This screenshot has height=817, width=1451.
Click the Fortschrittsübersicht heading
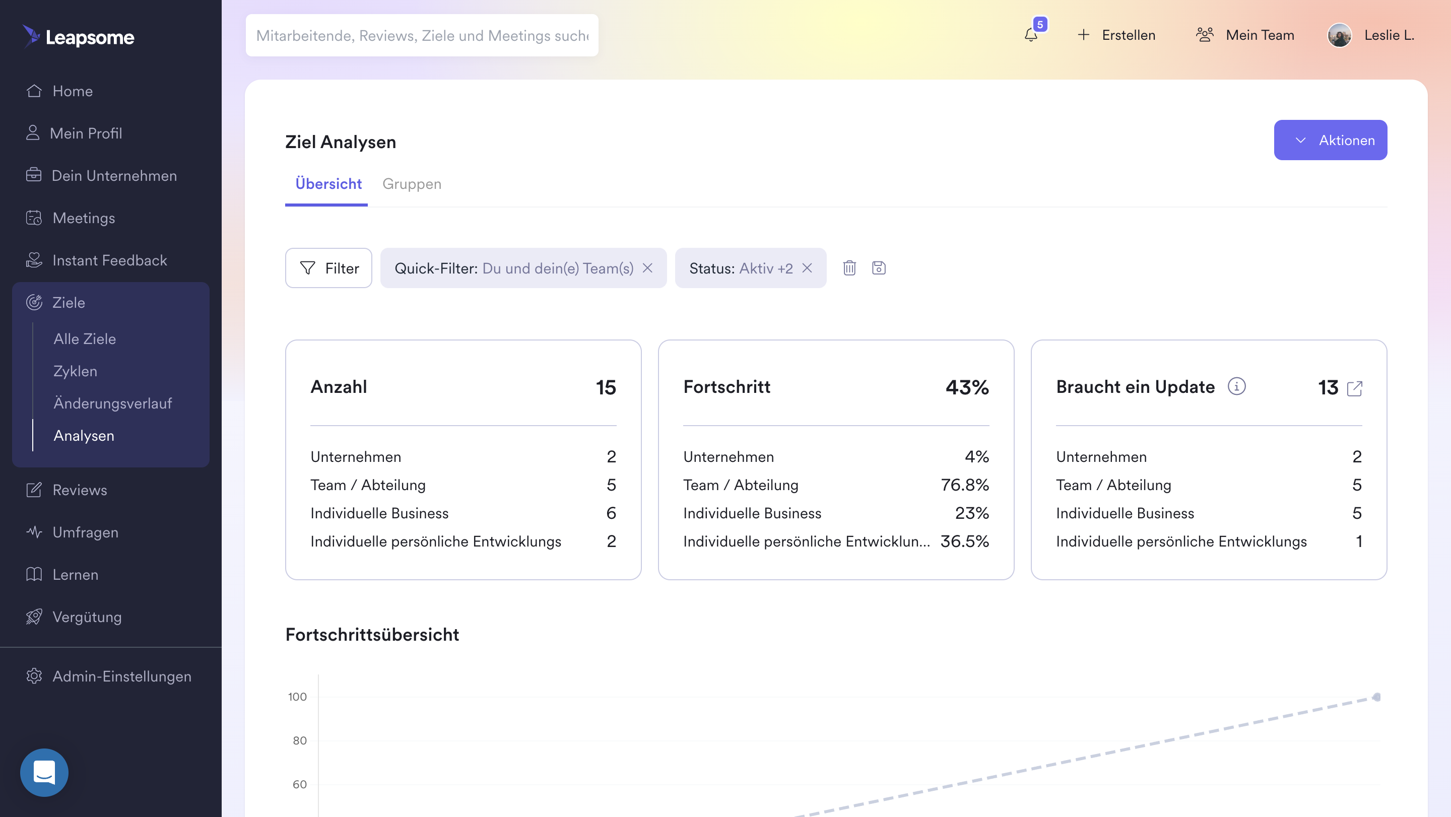372,635
